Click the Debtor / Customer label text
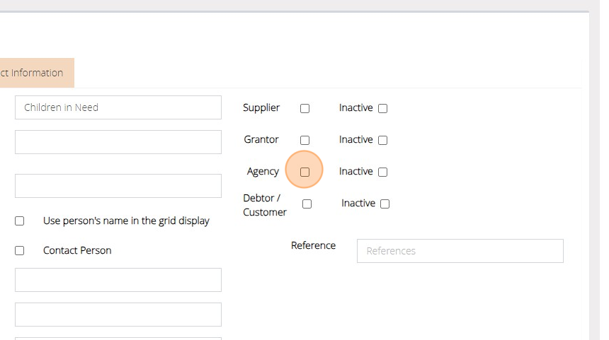 coord(265,205)
